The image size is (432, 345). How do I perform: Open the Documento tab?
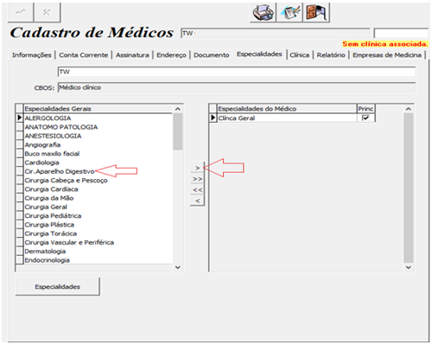point(212,54)
